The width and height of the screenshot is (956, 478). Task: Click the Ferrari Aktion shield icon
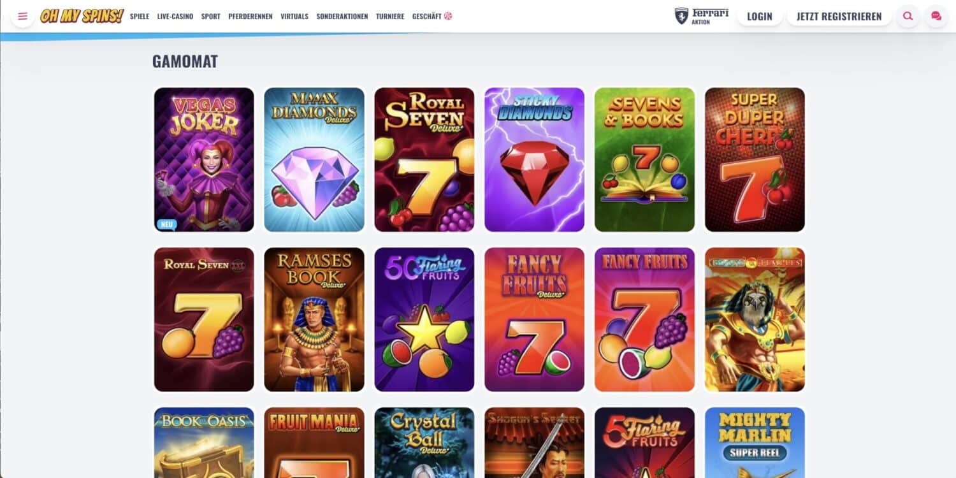tap(681, 16)
